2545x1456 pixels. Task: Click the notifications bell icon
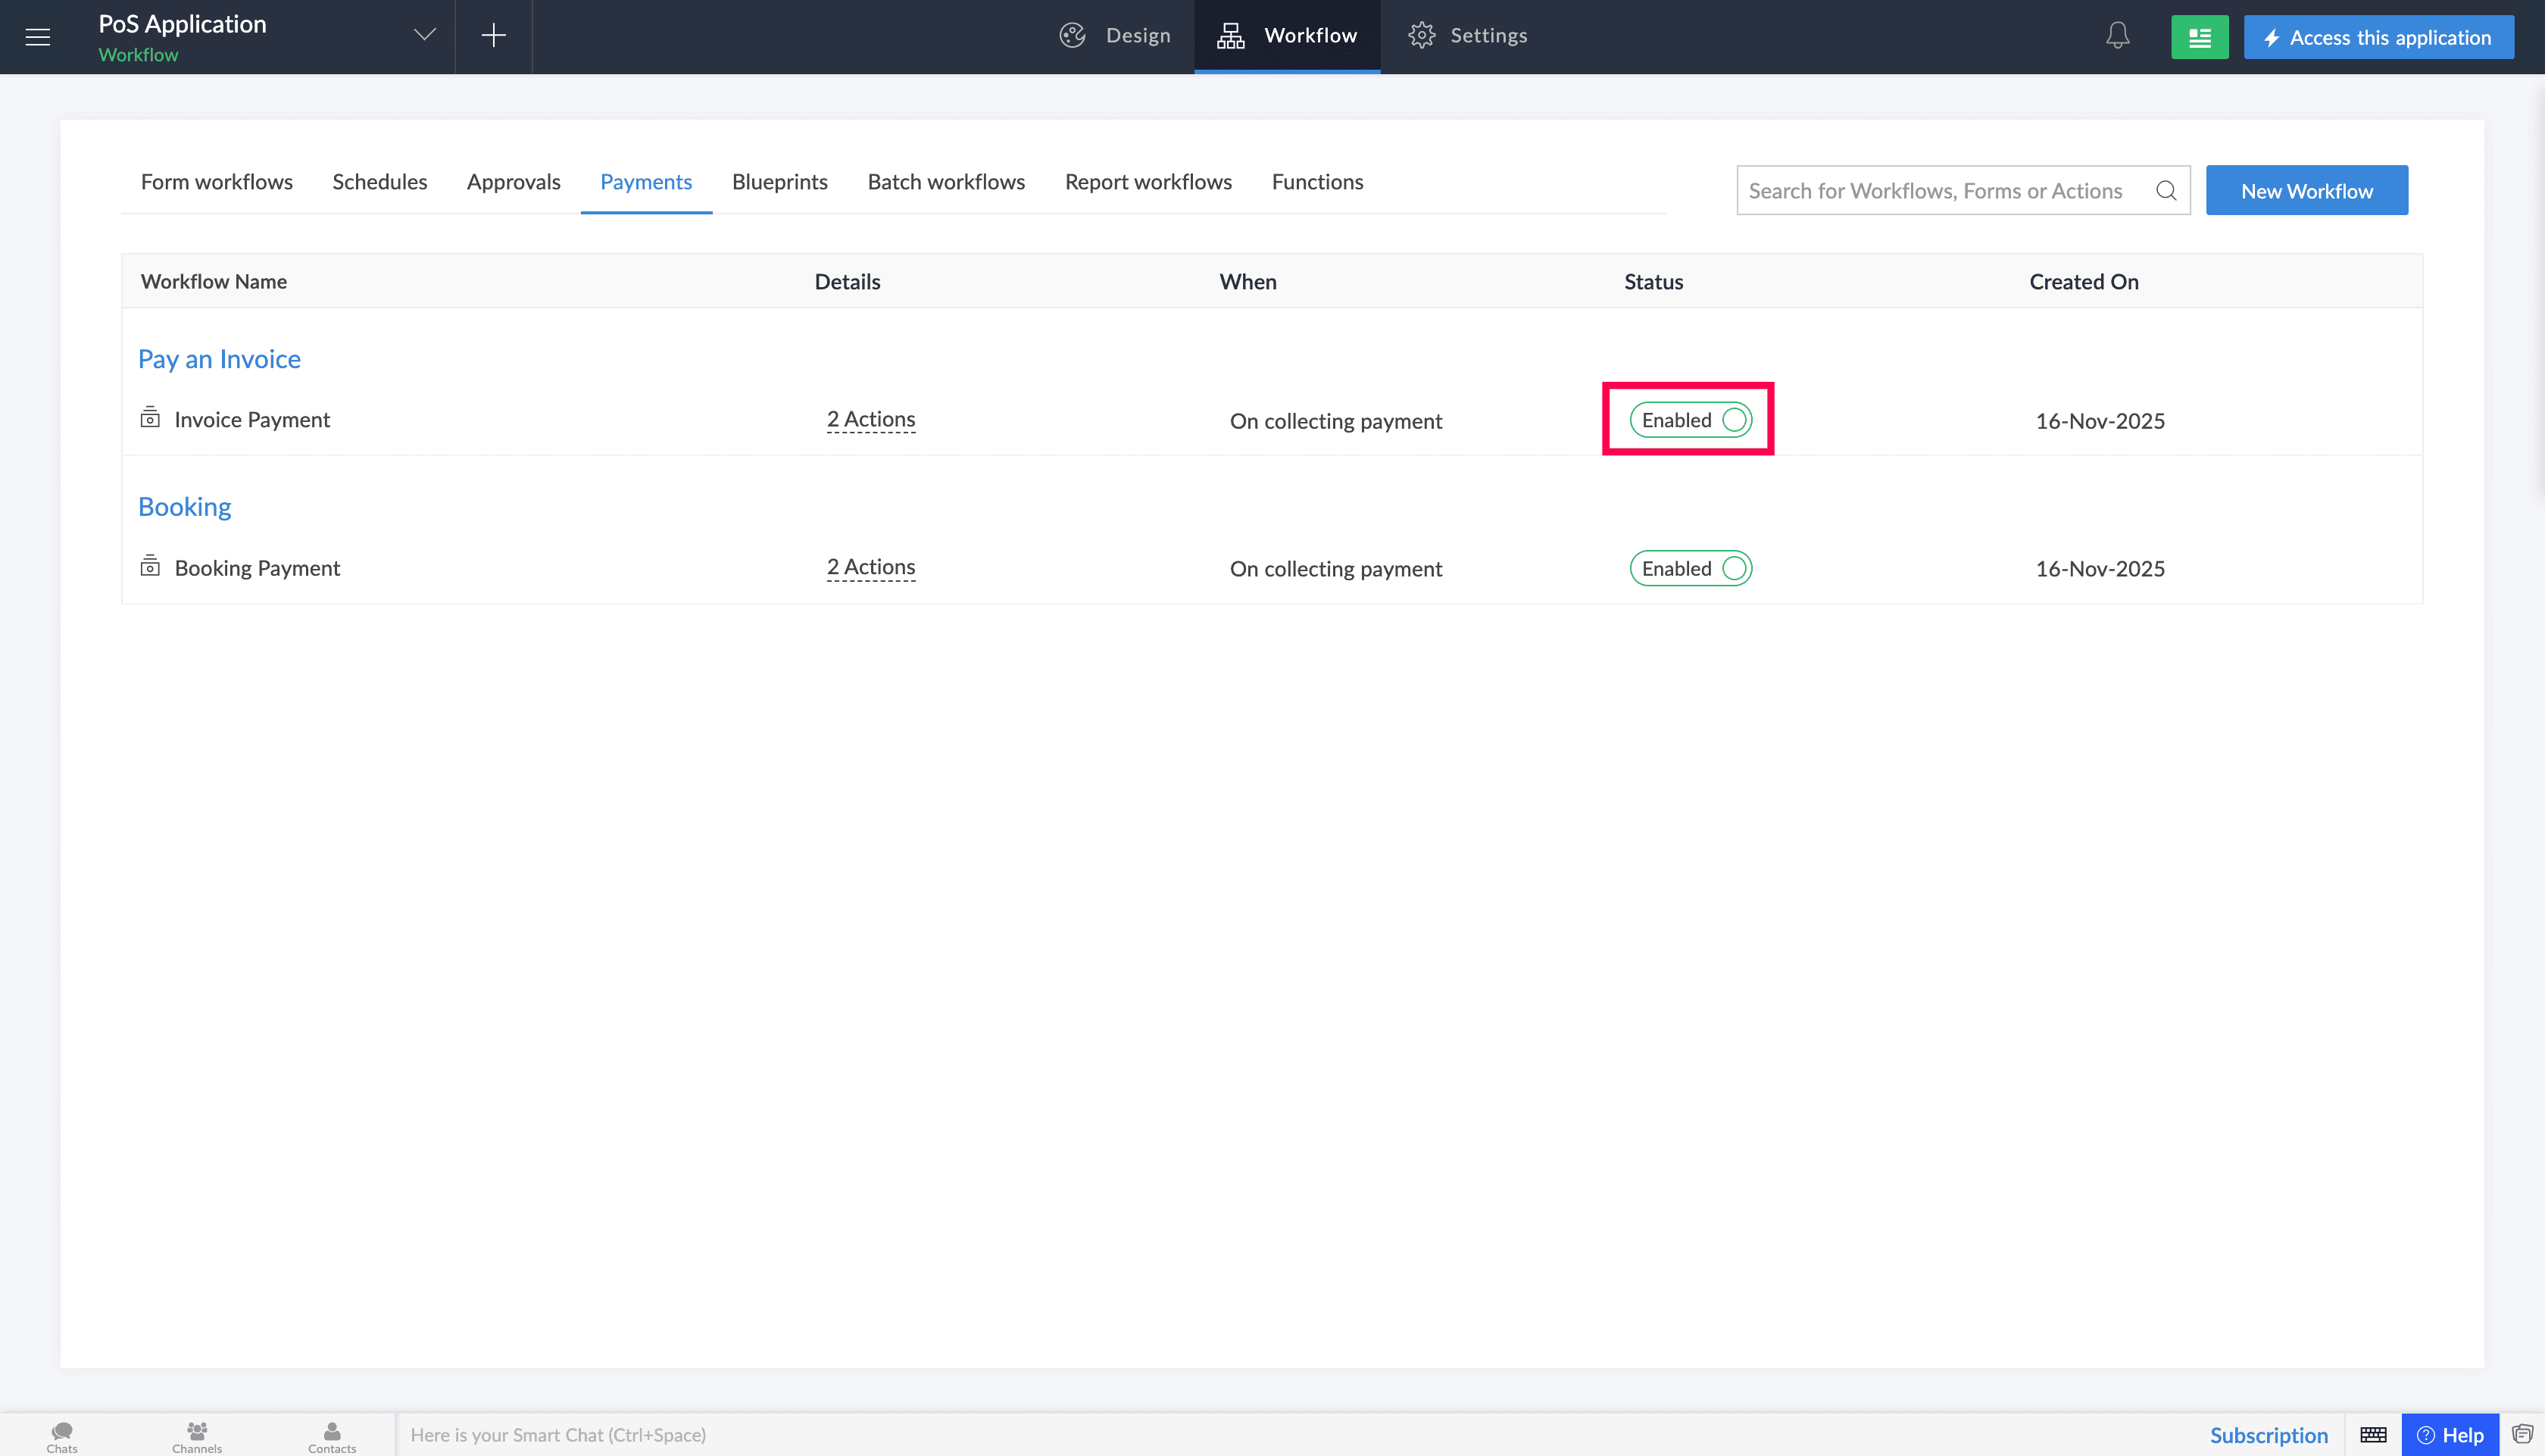[2117, 36]
